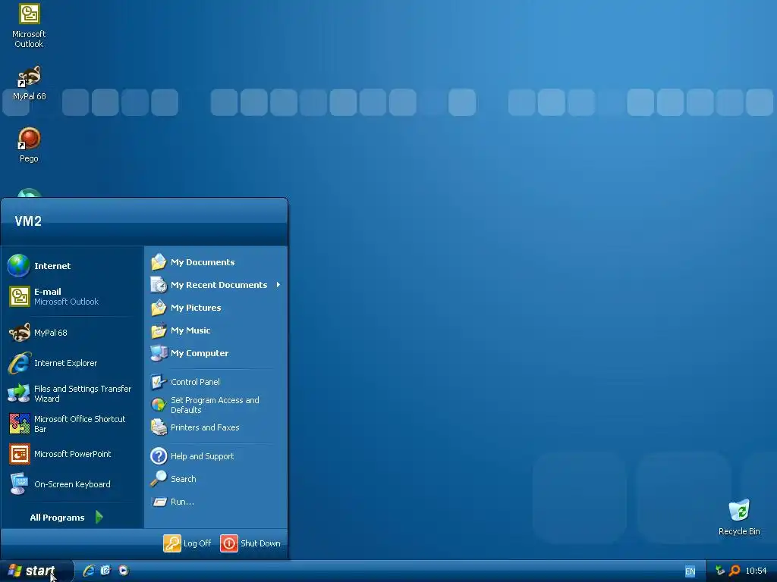Open Set Program Access and Defaults

click(215, 405)
